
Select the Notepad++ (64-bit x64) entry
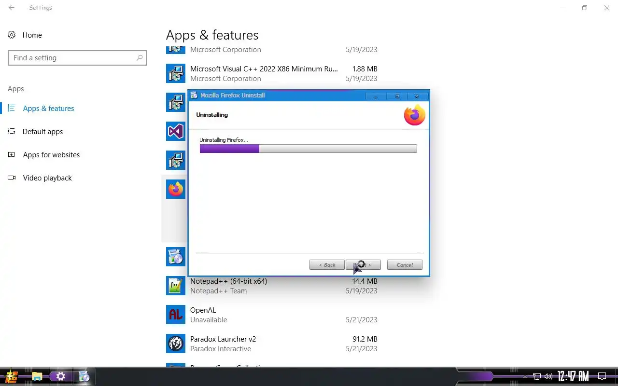point(272,286)
